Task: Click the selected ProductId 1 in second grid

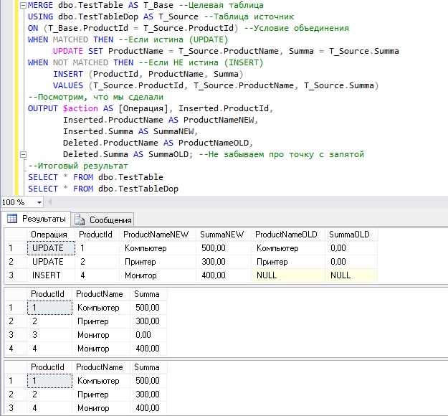Action: pyautogui.click(x=49, y=308)
